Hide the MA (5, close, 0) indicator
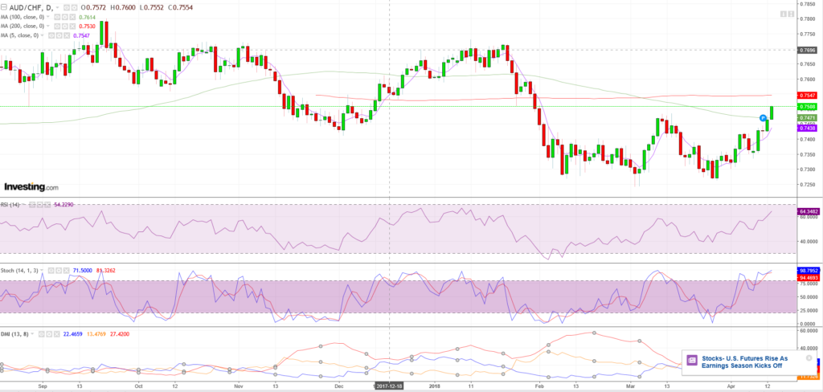The height and width of the screenshot is (392, 823). pos(51,35)
